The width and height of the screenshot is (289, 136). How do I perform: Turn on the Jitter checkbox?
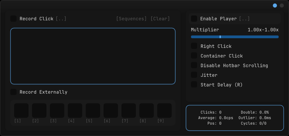(x=194, y=75)
